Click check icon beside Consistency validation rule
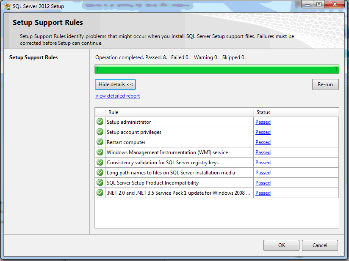 click(100, 163)
